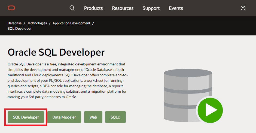Click the Oracle logo icon
This screenshot has width=256, height=133.
click(11, 8)
